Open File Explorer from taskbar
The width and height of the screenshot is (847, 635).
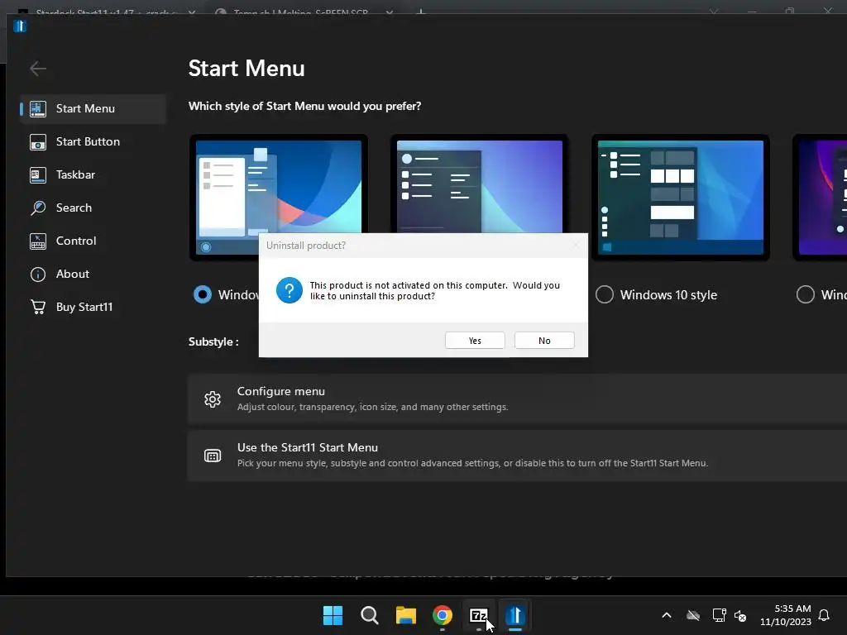click(x=405, y=615)
